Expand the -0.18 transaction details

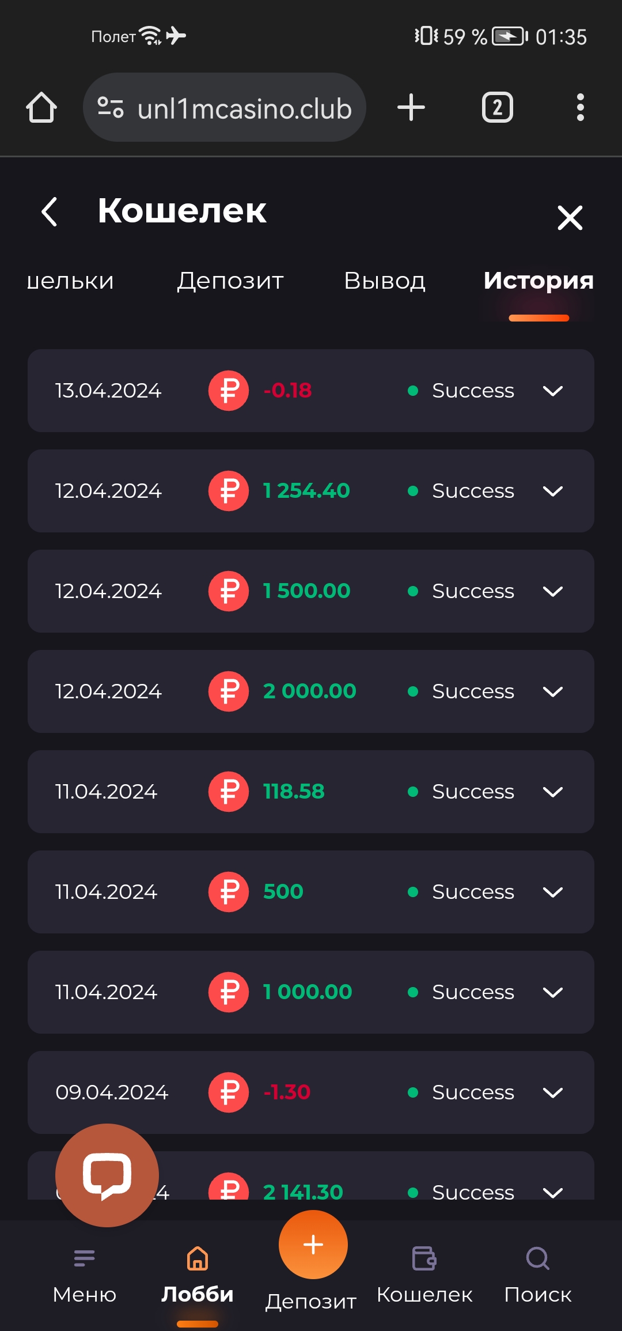point(552,391)
